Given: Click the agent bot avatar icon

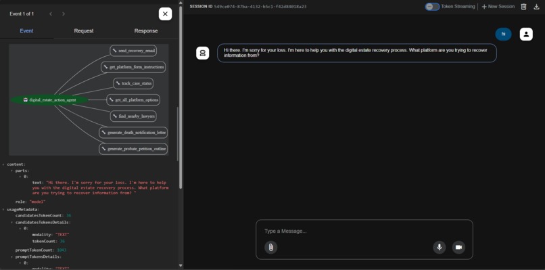Looking at the screenshot, I should coord(203,53).
